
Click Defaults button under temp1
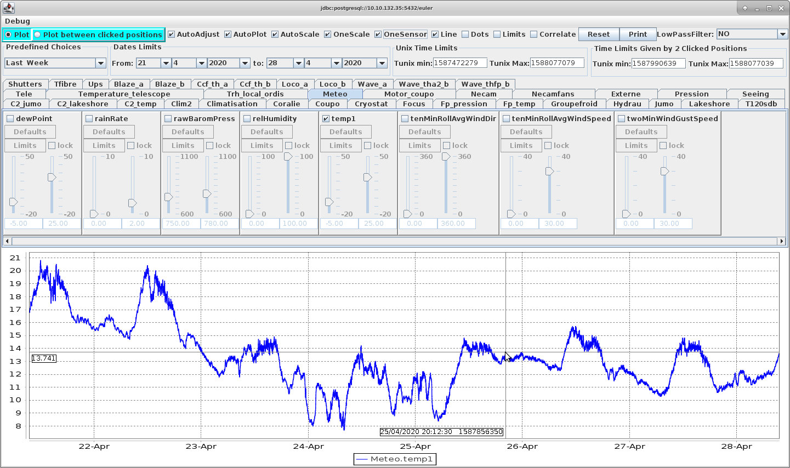pos(345,132)
